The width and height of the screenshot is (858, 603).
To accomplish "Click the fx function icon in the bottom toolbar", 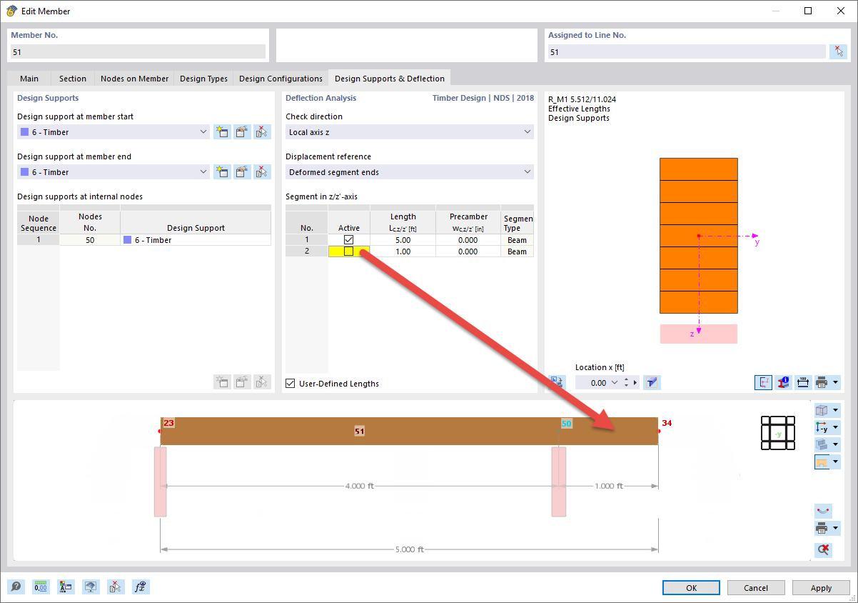I will 141,587.
